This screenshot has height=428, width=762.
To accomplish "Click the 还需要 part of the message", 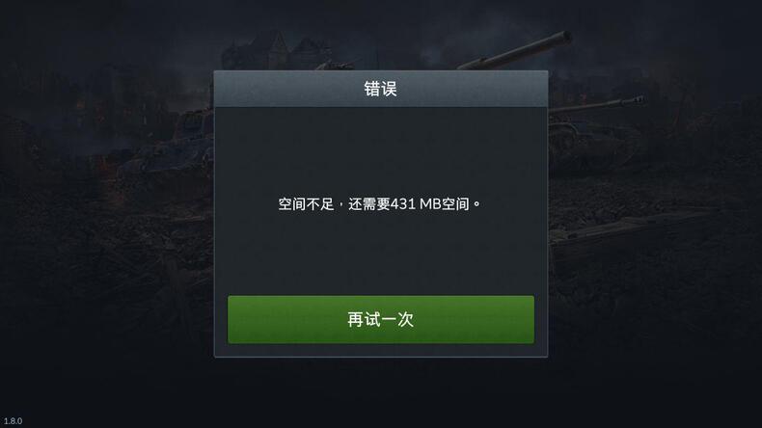I will click(x=369, y=203).
